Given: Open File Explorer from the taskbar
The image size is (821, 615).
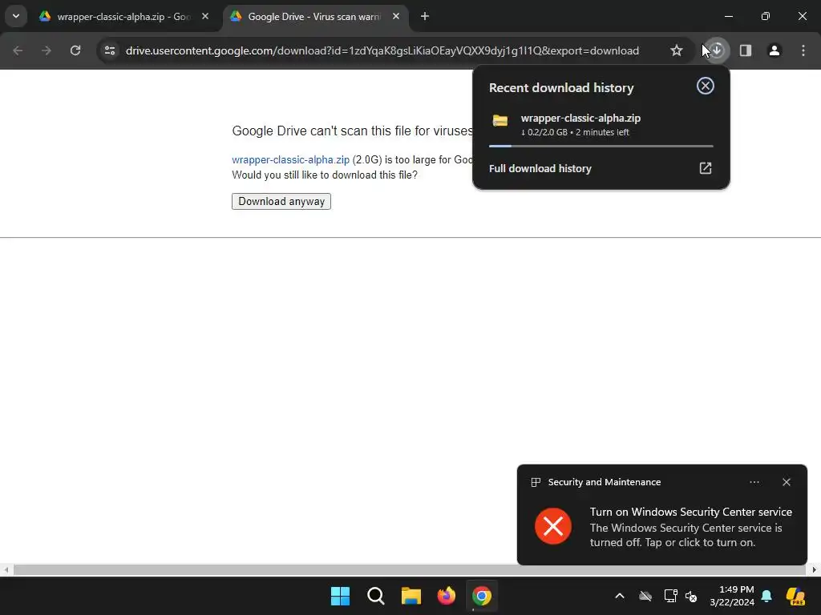Looking at the screenshot, I should [411, 596].
